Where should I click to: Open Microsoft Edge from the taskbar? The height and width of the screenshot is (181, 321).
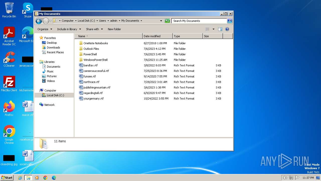click(54, 178)
